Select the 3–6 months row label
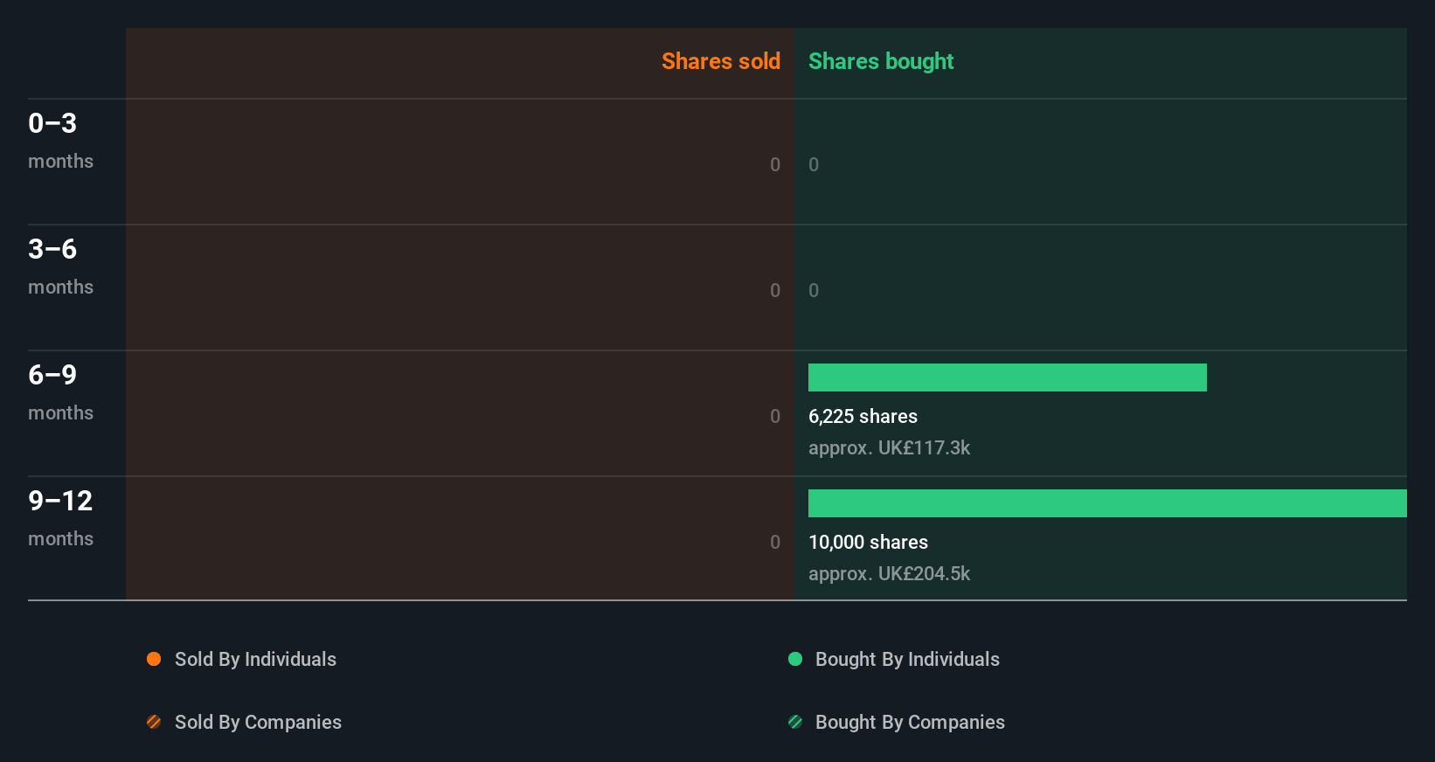The height and width of the screenshot is (762, 1435). point(60,266)
